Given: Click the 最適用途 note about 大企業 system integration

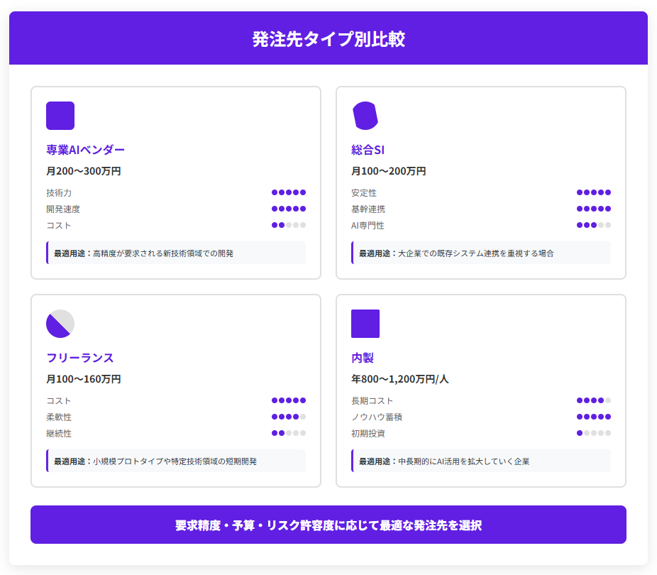Looking at the screenshot, I should click(x=481, y=253).
